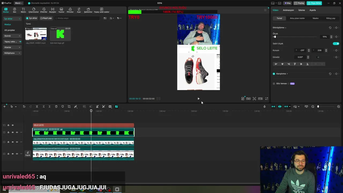Mute the kick-kick-logo.gif track

pos(17,132)
